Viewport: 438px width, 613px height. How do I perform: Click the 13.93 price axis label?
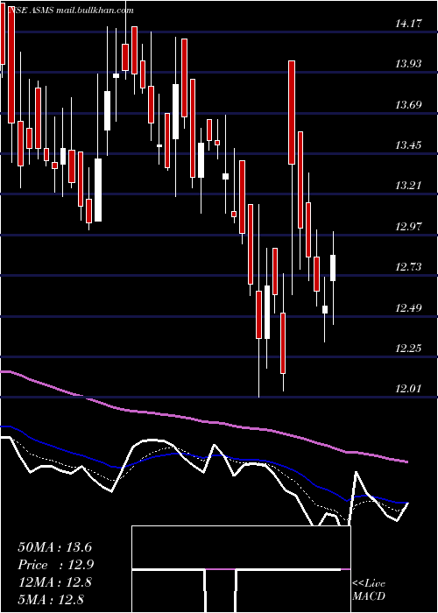[408, 64]
